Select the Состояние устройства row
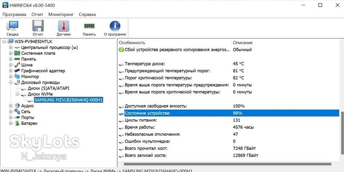 (x=229, y=113)
